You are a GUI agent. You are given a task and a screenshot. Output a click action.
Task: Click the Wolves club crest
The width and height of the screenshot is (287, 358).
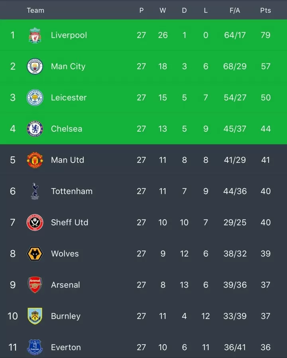click(35, 254)
